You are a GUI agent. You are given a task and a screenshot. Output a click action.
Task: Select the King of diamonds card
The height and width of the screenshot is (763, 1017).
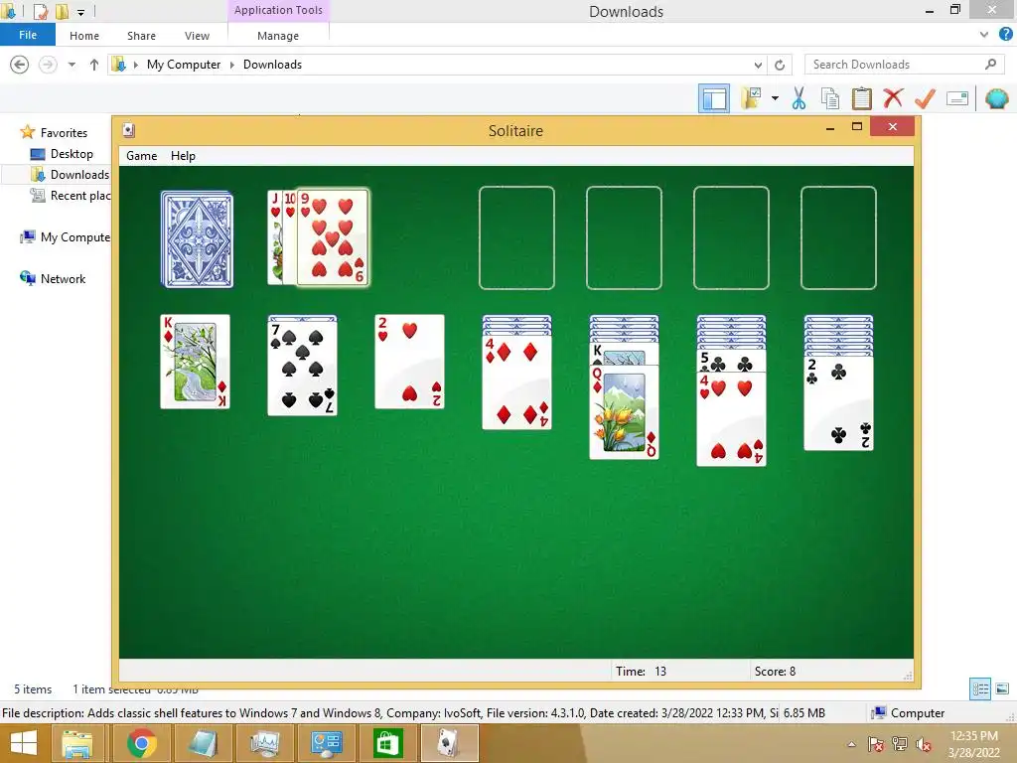pos(196,362)
